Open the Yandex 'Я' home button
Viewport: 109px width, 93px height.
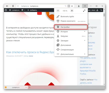(13, 6)
